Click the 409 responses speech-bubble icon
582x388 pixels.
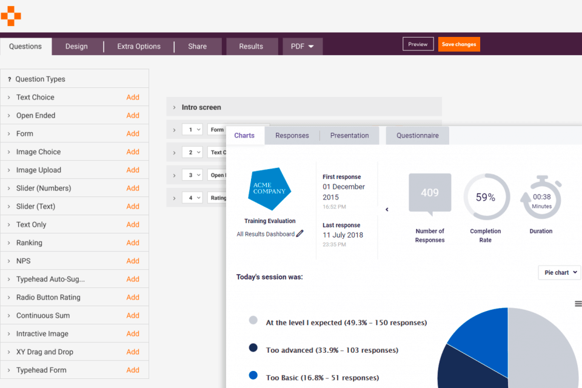point(430,194)
